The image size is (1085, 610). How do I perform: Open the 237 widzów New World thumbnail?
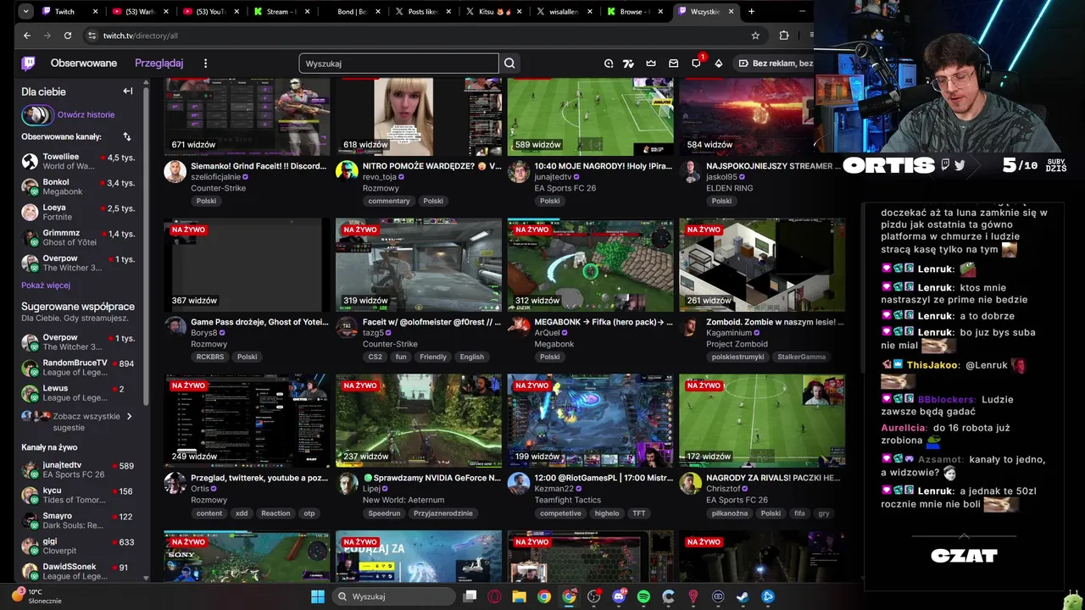[x=419, y=421]
